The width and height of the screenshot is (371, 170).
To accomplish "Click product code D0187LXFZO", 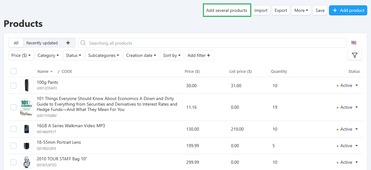I will (x=47, y=165).
